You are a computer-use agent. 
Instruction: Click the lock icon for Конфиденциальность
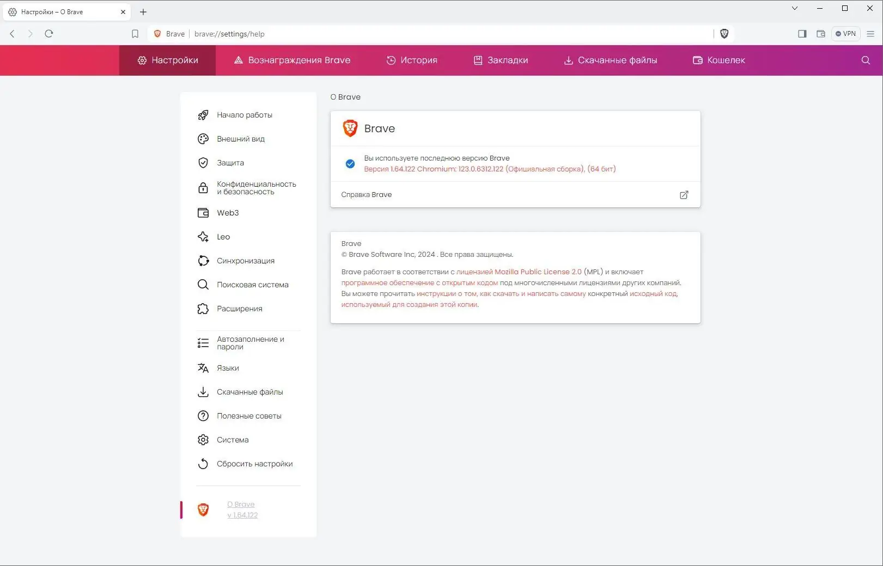(203, 188)
